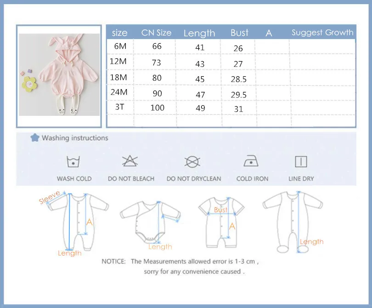The image size is (372, 308).
Task: Select the '12M' size cell
Action: [118, 62]
